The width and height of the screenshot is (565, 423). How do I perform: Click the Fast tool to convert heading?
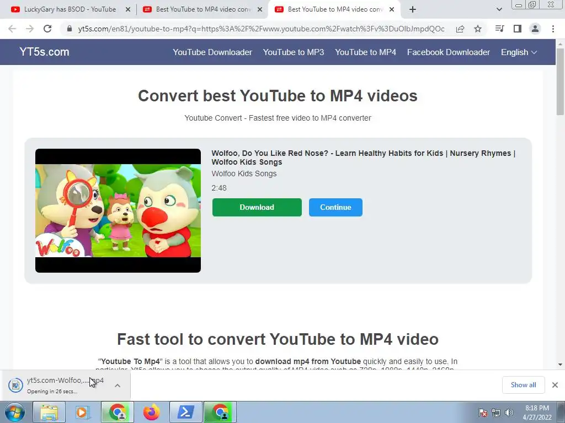[x=278, y=339]
